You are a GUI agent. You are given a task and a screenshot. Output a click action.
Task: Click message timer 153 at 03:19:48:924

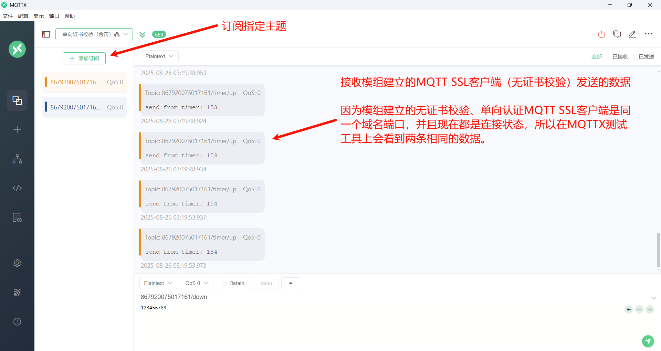point(202,100)
